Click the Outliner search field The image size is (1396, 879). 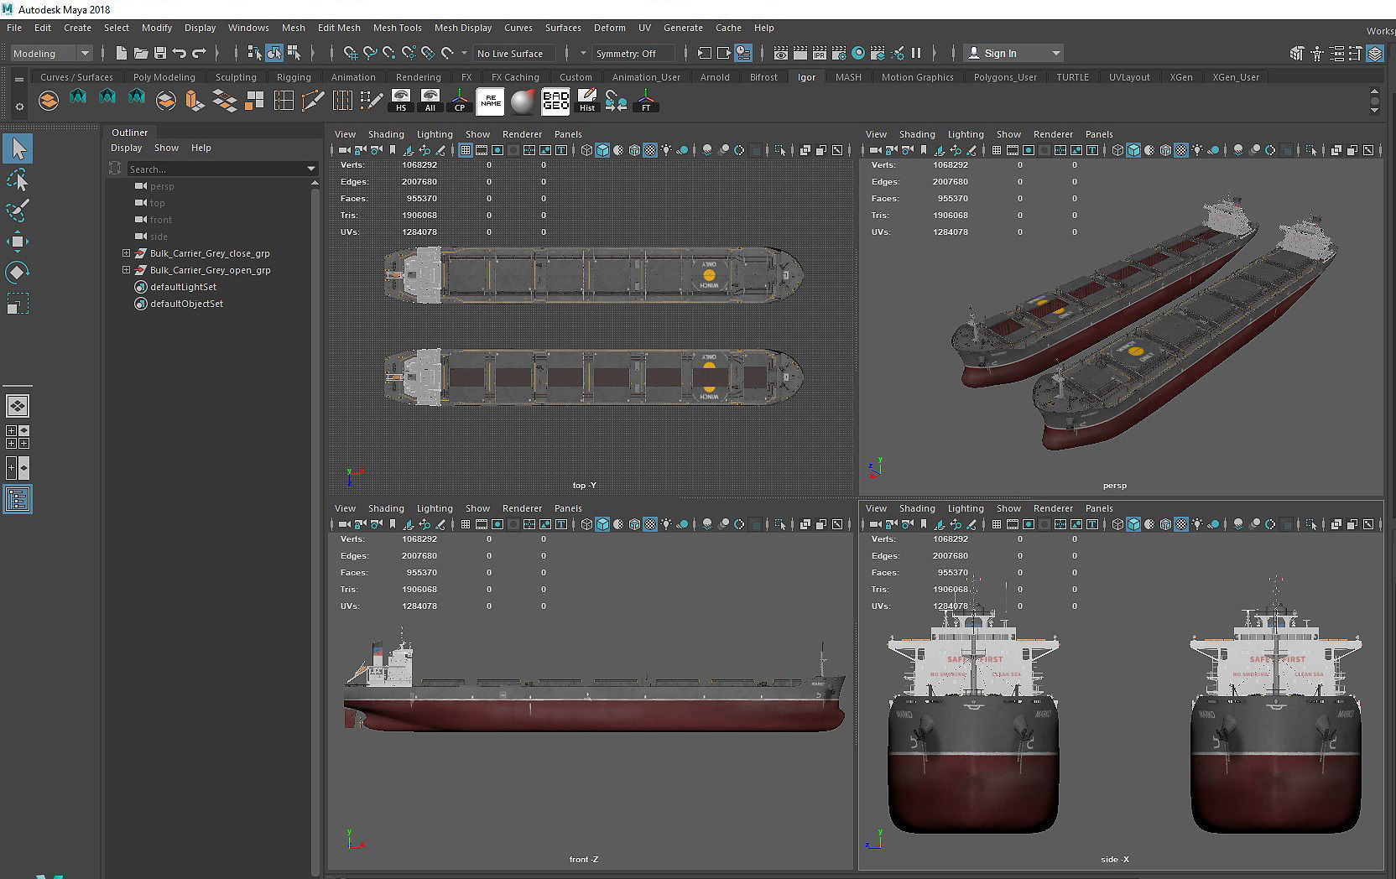pos(218,169)
